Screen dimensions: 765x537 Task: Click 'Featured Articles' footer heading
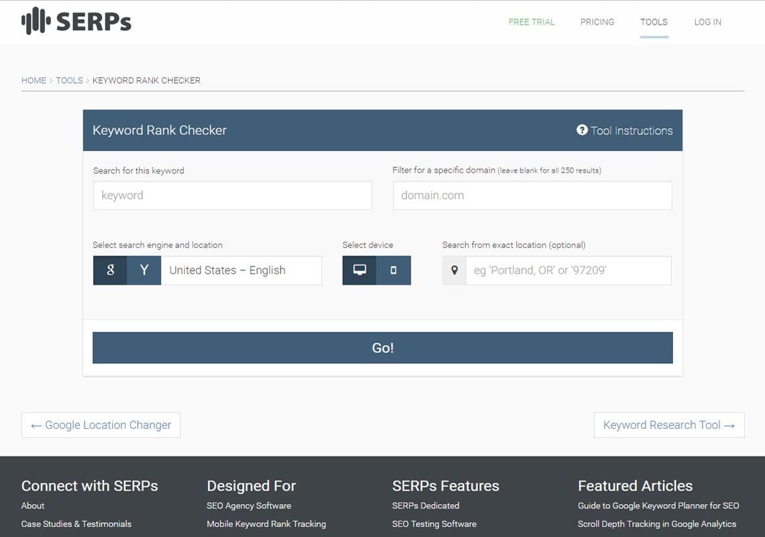point(635,486)
